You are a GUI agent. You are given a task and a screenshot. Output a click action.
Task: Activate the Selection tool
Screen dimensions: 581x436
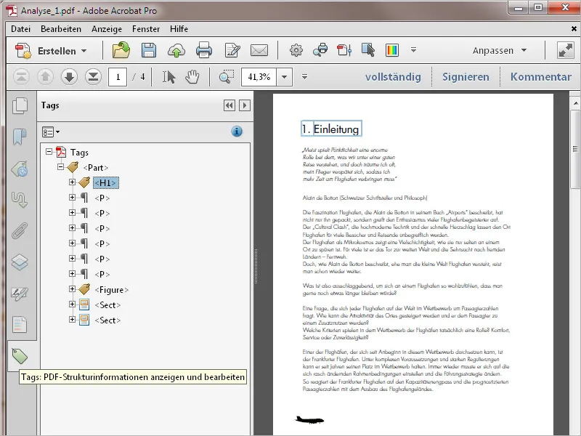[170, 76]
